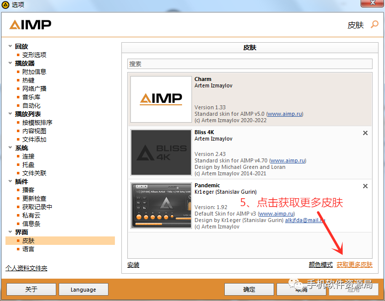385x301 pixels.
Task: Click the Charm skin title text
Action: (203, 79)
